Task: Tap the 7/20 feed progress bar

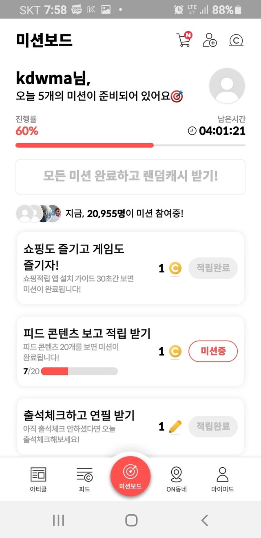Action: (x=79, y=371)
